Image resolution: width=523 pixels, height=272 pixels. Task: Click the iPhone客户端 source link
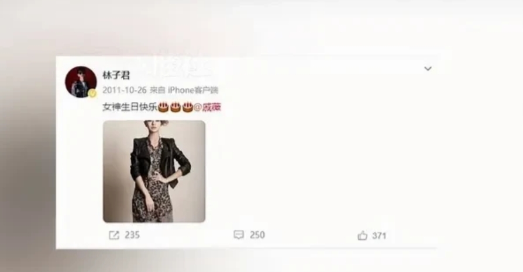point(193,90)
